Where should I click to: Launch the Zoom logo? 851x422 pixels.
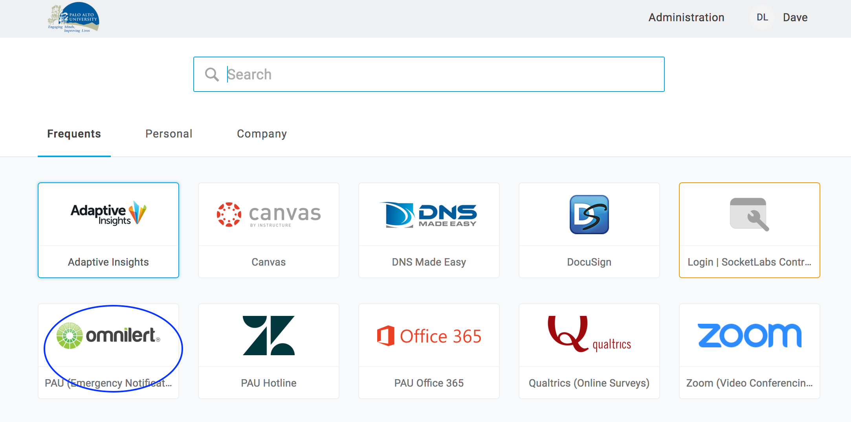coord(750,336)
